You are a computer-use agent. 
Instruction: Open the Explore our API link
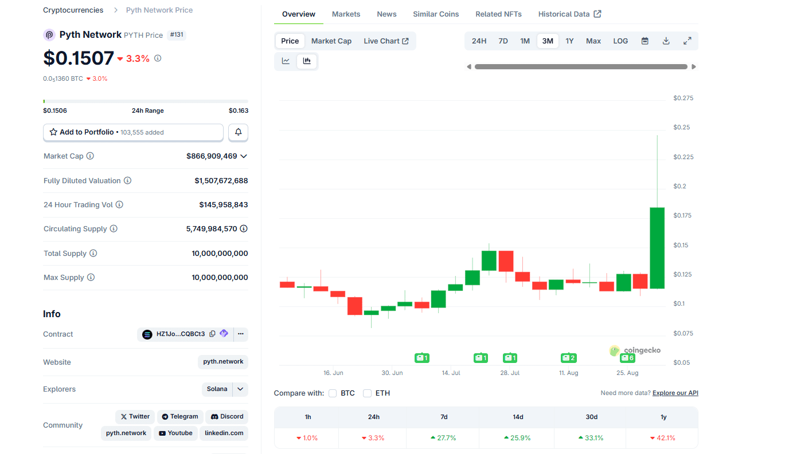675,393
